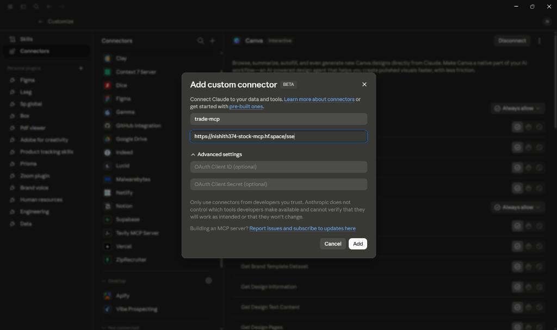Open the hamburger menu in the title bar
557x330 pixels.
click(10, 7)
